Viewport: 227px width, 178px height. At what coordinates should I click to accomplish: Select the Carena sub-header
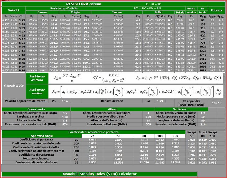click(x=42, y=12)
